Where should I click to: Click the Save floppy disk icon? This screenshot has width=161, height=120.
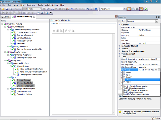[7, 9]
